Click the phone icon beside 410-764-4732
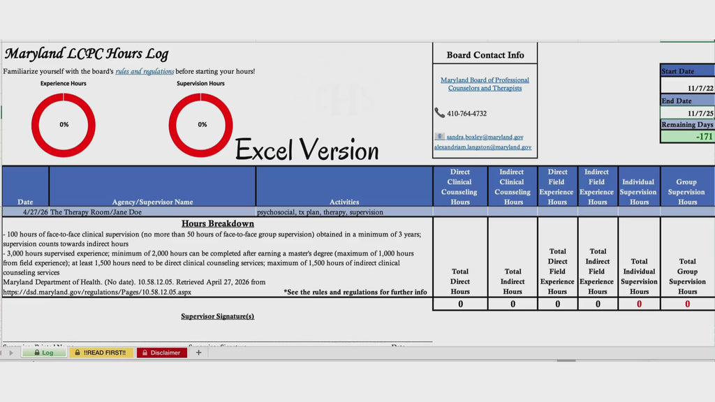Screen dimensions: 715x402 pyautogui.click(x=439, y=113)
